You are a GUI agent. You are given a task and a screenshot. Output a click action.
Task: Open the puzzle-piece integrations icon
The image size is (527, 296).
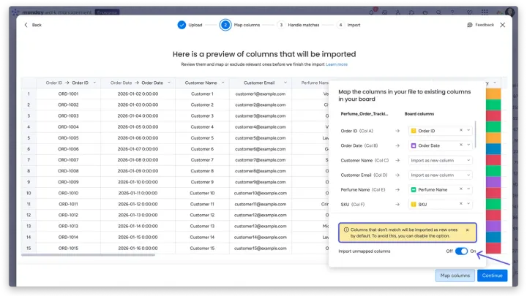tap(411, 12)
